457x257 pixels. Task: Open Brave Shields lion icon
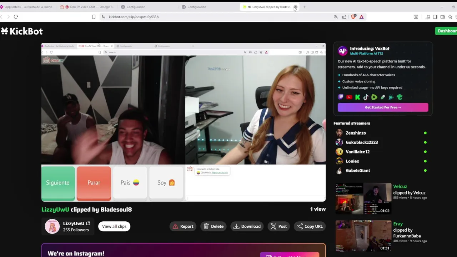353,17
